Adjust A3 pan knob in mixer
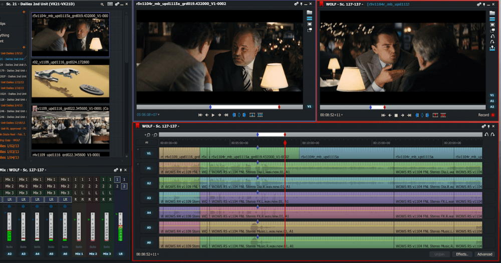 24,206
